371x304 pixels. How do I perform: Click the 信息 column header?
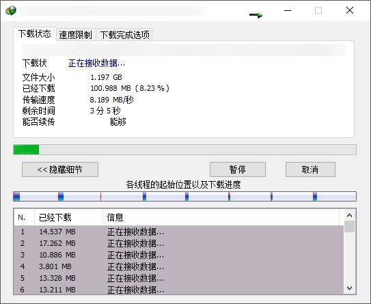tap(221, 217)
